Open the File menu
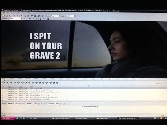167x125 pixels. (4, 13)
